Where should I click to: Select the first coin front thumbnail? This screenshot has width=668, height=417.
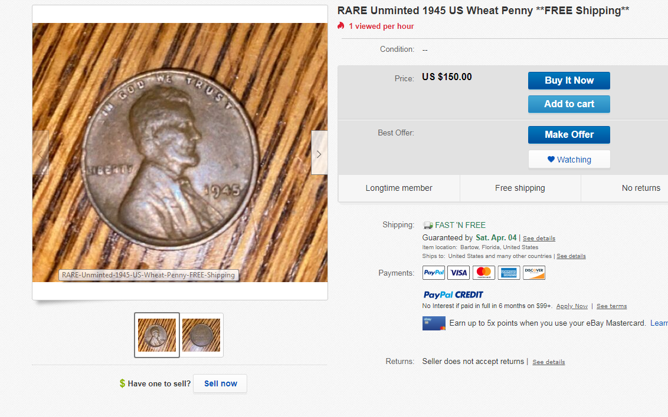pos(157,335)
